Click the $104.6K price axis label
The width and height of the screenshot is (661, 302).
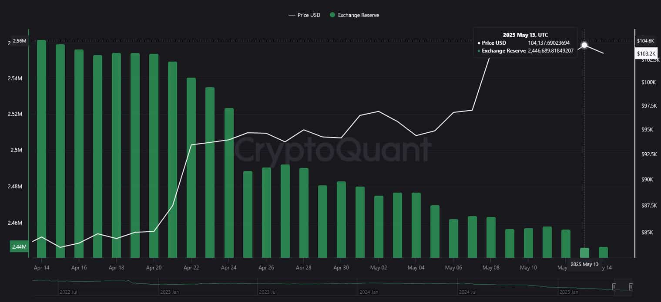[645, 41]
